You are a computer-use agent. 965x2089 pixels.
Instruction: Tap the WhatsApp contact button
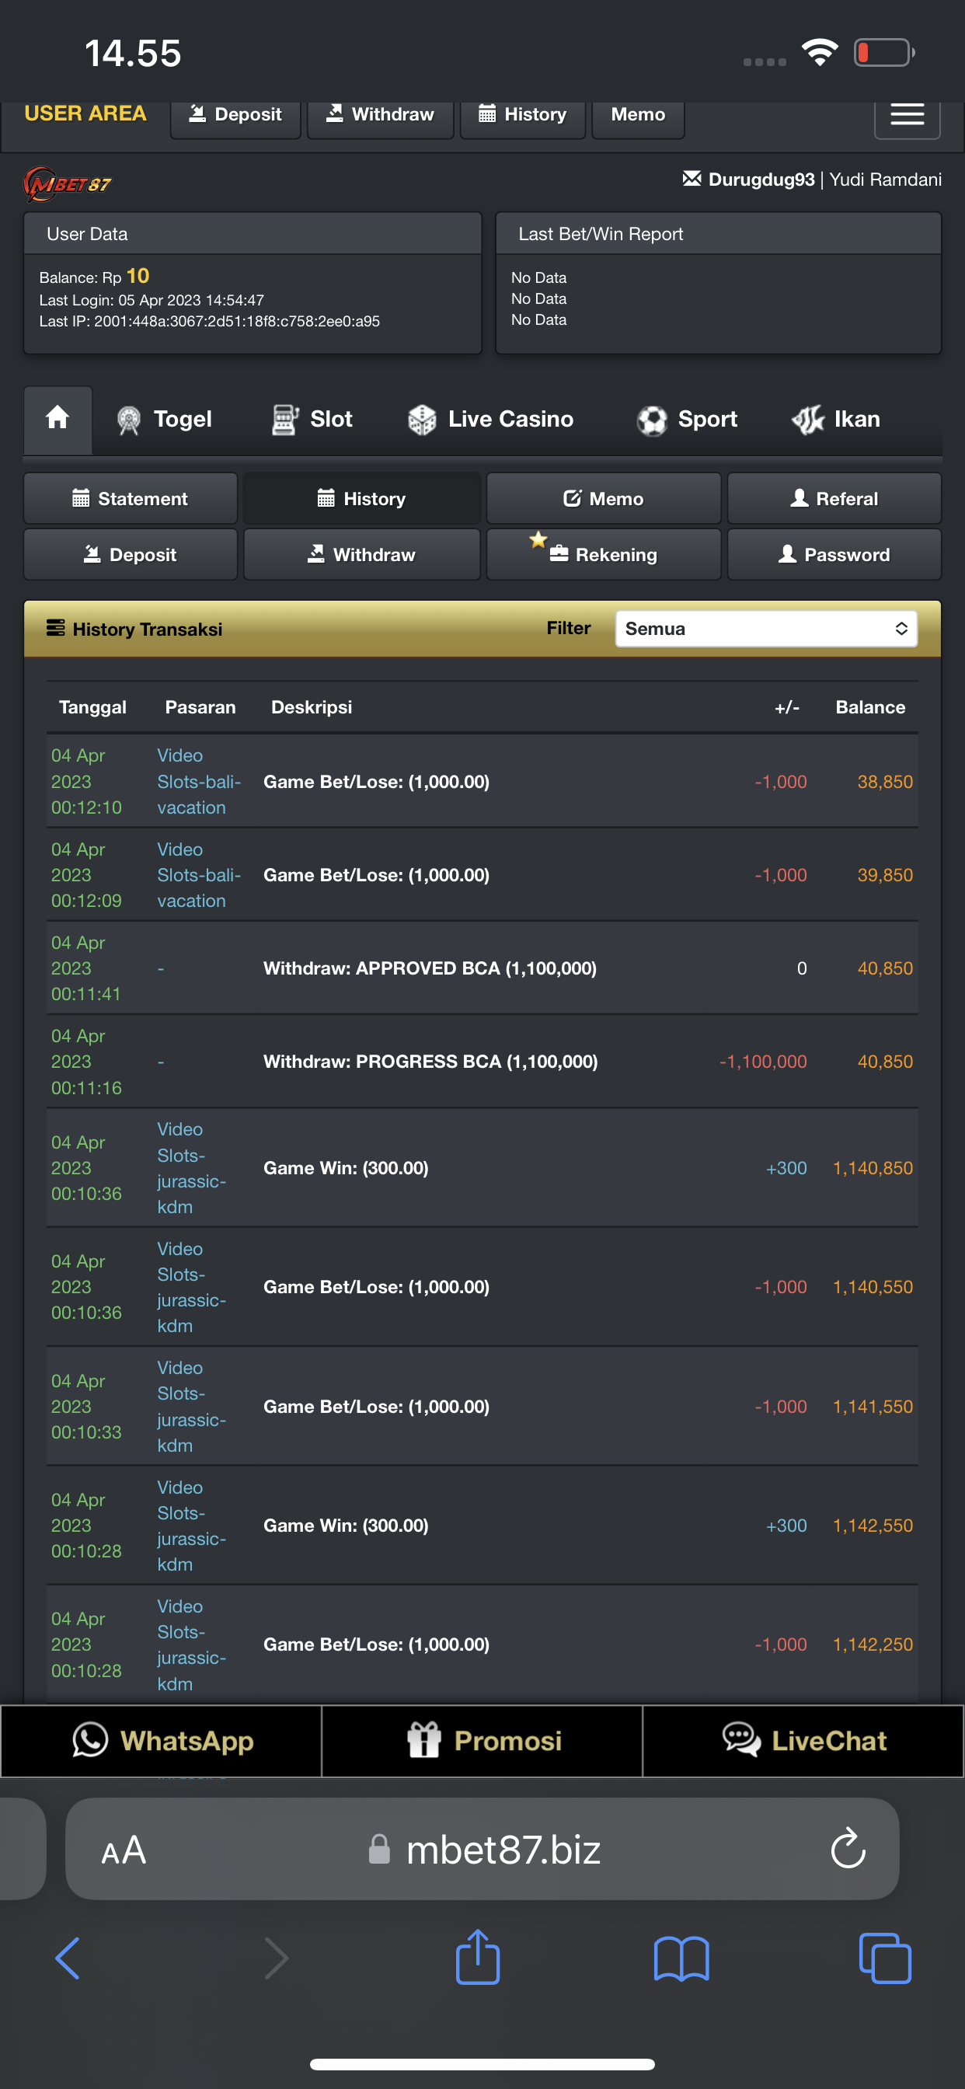click(x=162, y=1740)
